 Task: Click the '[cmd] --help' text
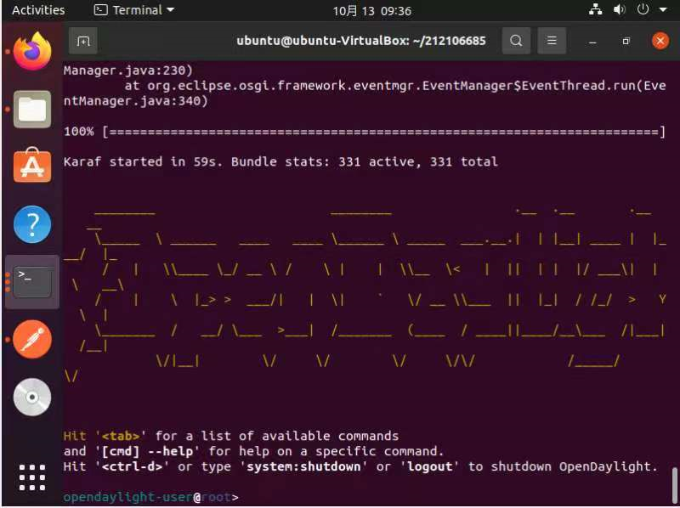[147, 451]
